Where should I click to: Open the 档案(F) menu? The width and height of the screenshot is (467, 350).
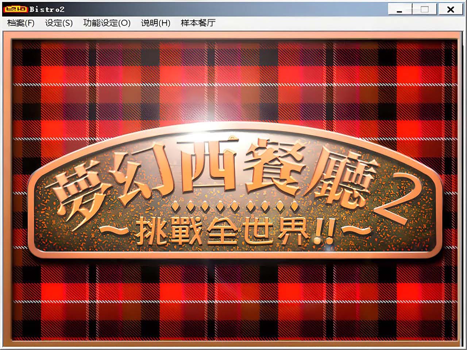[21, 23]
